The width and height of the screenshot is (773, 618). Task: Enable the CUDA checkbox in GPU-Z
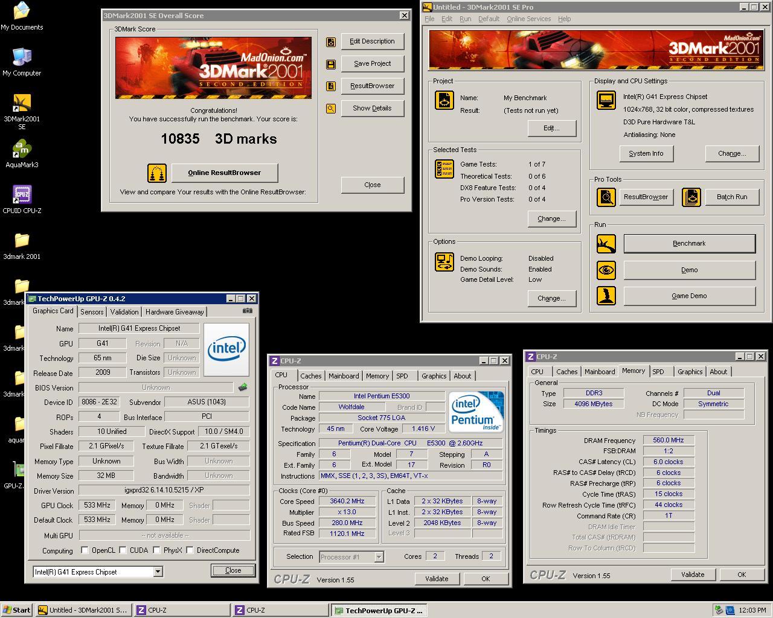123,550
